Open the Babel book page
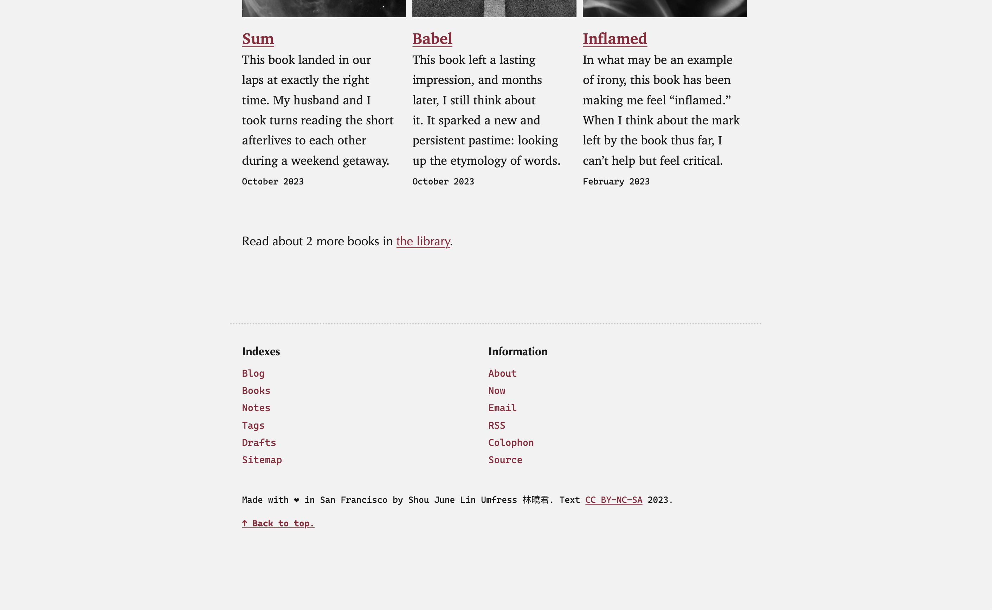Image resolution: width=992 pixels, height=610 pixels. pos(432,38)
